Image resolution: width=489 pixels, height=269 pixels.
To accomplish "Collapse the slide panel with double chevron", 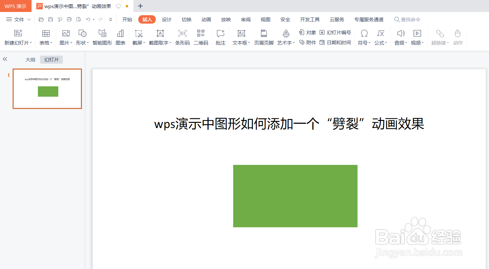I will point(5,59).
